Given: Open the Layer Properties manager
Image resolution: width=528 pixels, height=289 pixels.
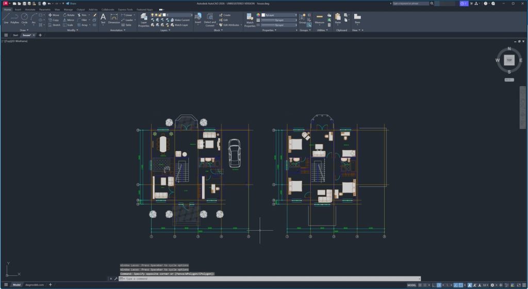Looking at the screenshot, I should [x=144, y=20].
